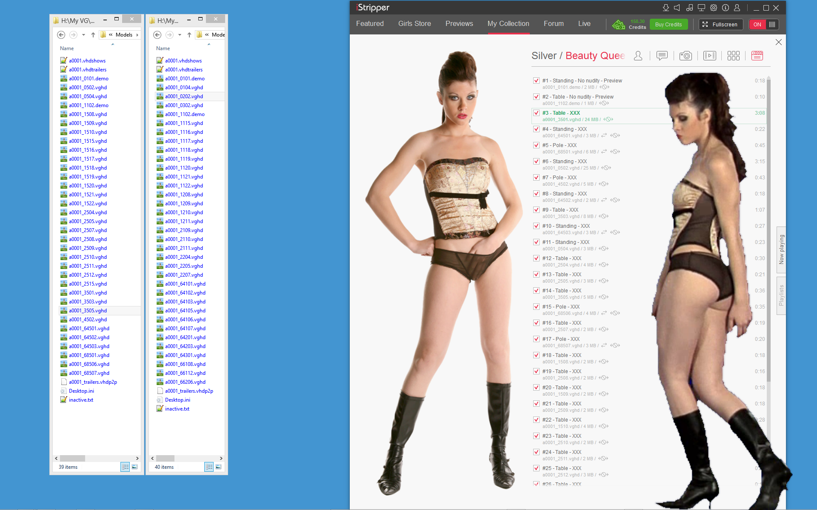The height and width of the screenshot is (510, 817).
Task: Expand the Now playing side panel
Action: [781, 249]
